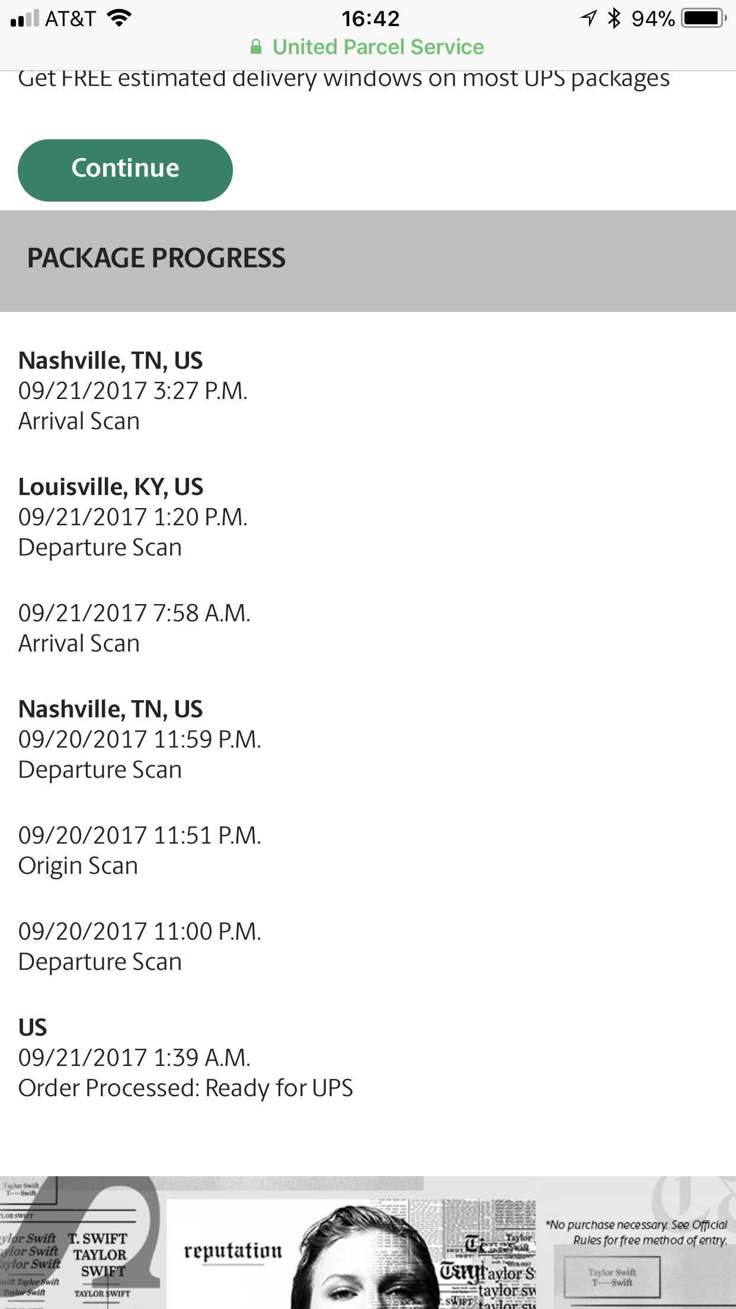Tap the green Continue button
The image size is (736, 1309).
pyautogui.click(x=125, y=170)
